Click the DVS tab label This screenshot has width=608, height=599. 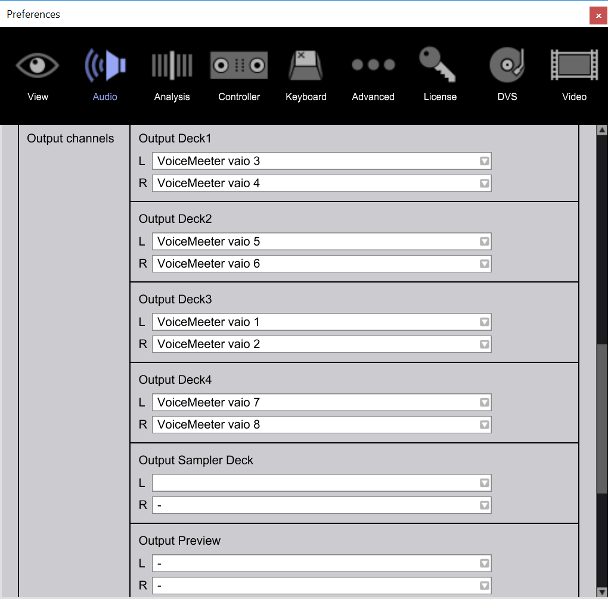click(x=507, y=97)
